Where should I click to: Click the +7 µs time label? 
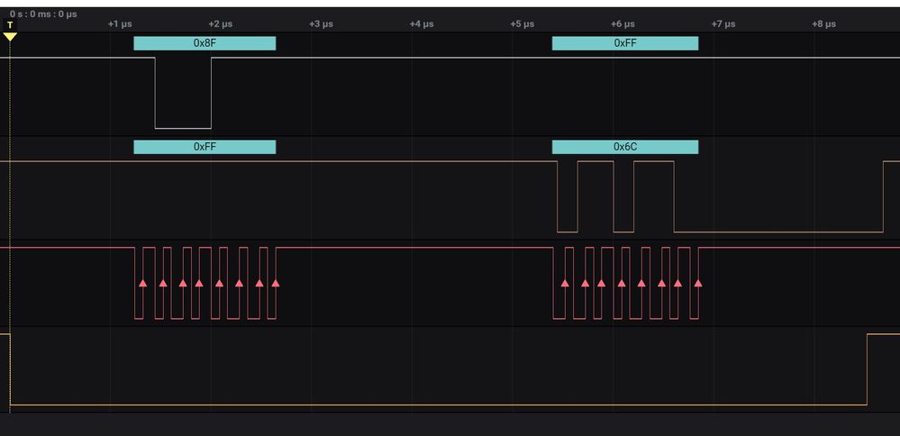click(x=723, y=24)
